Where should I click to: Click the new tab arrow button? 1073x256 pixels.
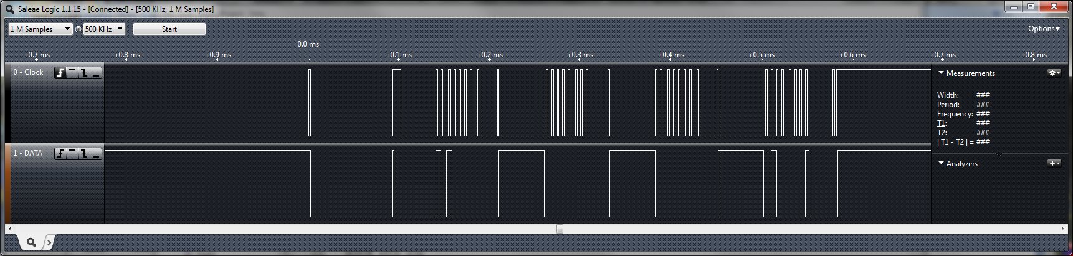[49, 242]
